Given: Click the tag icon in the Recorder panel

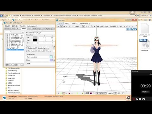Looking at the screenshot, I should click(137, 99).
